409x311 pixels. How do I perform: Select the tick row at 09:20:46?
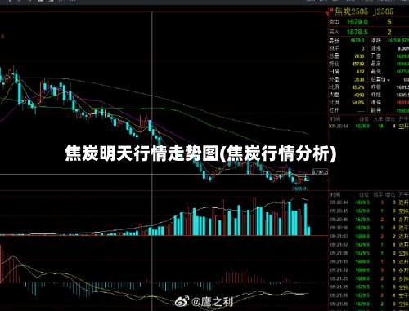pyautogui.click(x=369, y=220)
